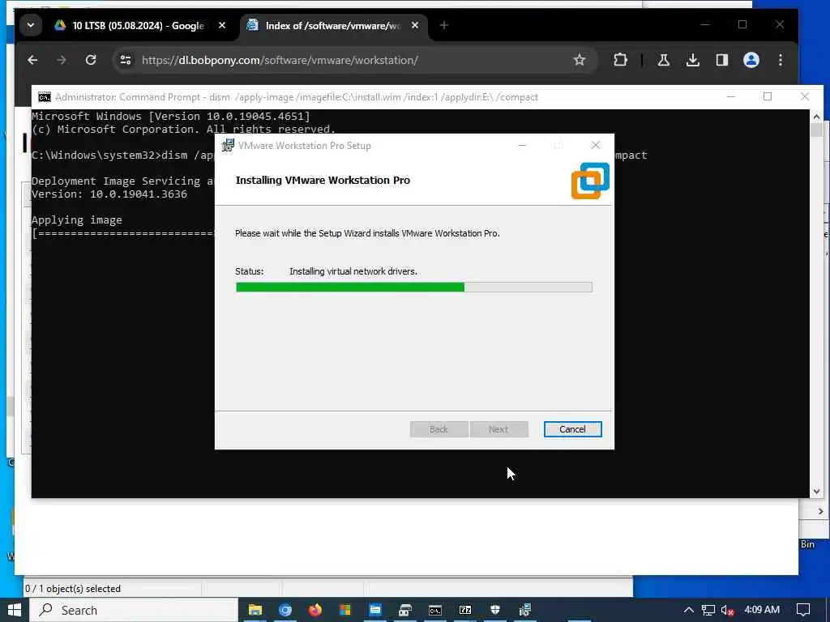830x622 pixels.
Task: Click Command Prompt scrollbar up arrow
Action: click(816, 117)
